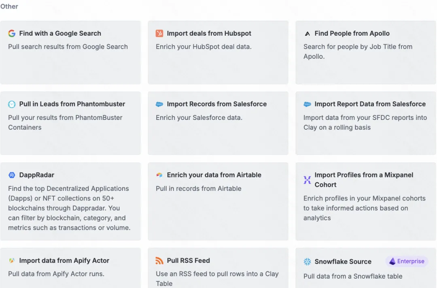Image resolution: width=437 pixels, height=288 pixels.
Task: Click the Google logo icon
Action: (x=12, y=34)
